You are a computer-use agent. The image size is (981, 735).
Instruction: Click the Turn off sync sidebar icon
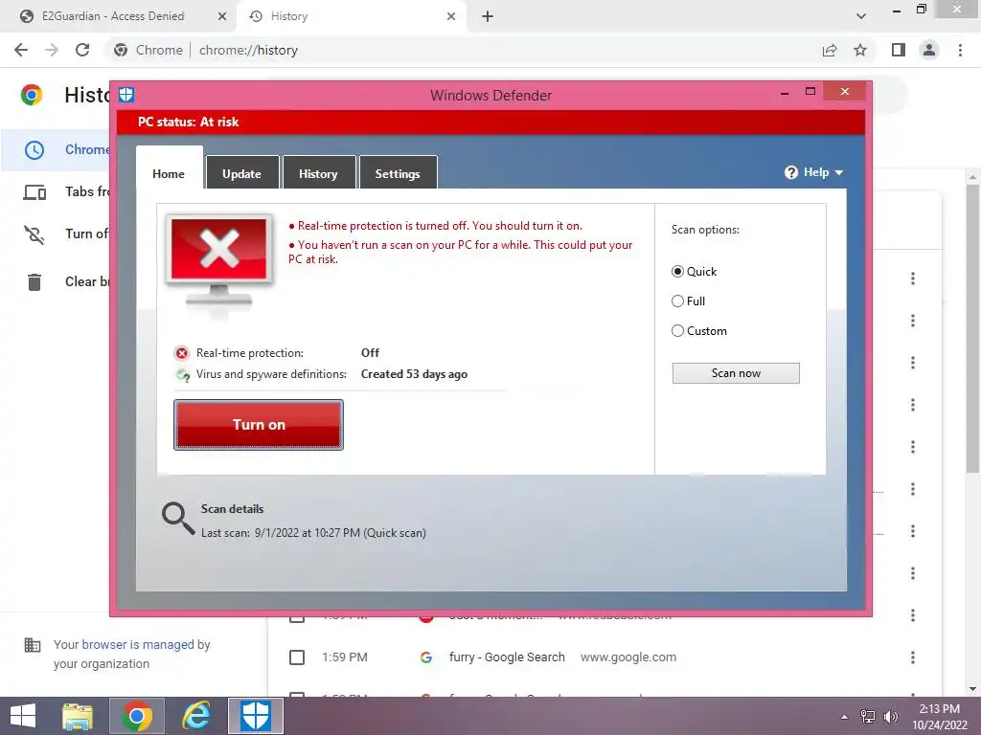pos(34,234)
